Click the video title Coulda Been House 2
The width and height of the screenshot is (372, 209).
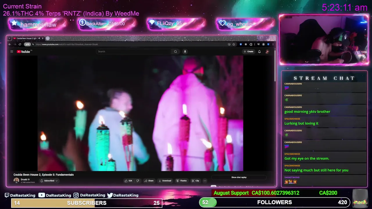click(x=44, y=175)
